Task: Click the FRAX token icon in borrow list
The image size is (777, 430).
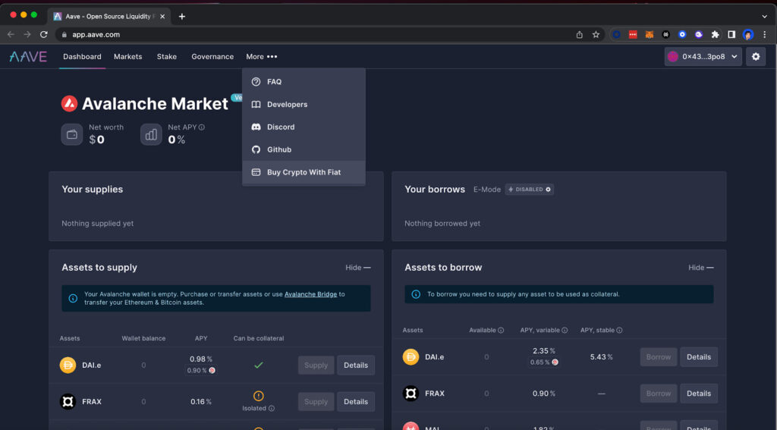Action: pos(411,394)
